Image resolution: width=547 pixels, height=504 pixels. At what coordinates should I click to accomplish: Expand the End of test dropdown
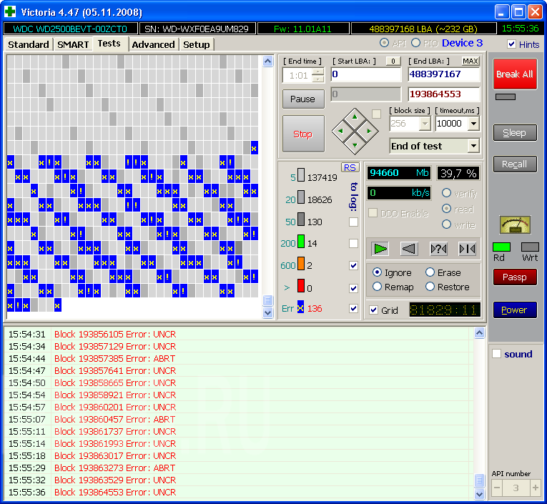click(x=473, y=146)
